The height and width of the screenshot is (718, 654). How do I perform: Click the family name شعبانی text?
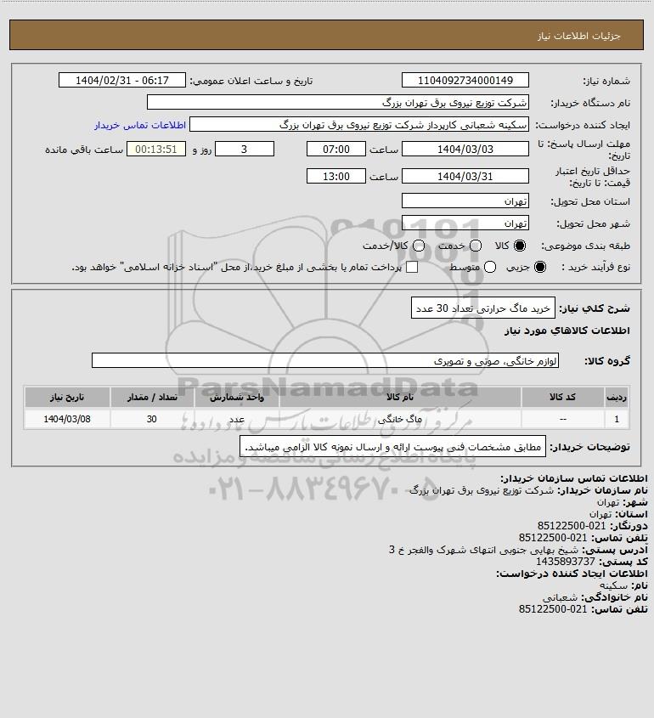click(x=561, y=597)
